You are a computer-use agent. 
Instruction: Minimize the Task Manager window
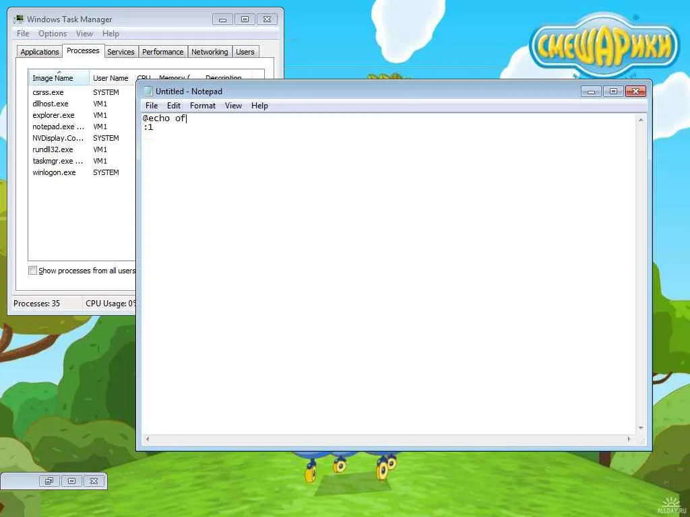(x=222, y=20)
